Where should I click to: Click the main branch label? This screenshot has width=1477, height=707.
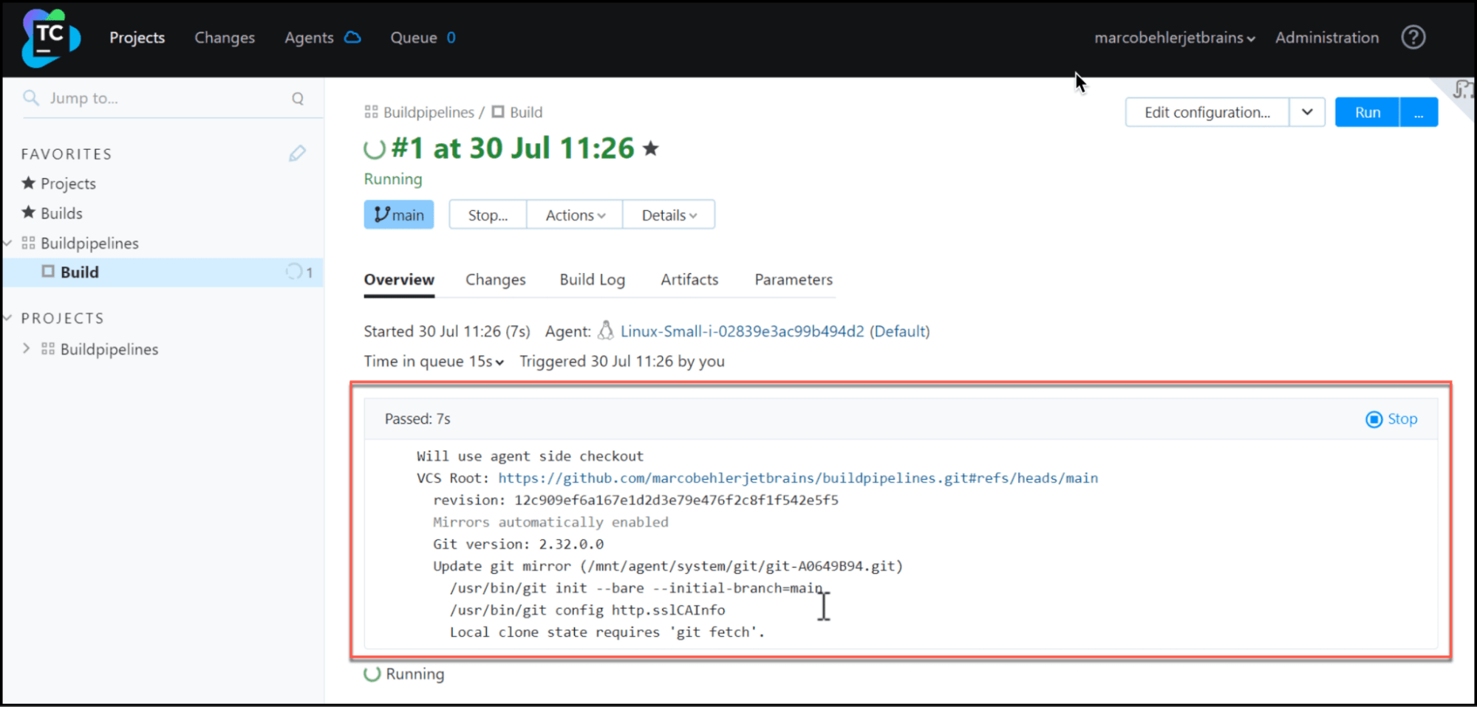click(399, 215)
